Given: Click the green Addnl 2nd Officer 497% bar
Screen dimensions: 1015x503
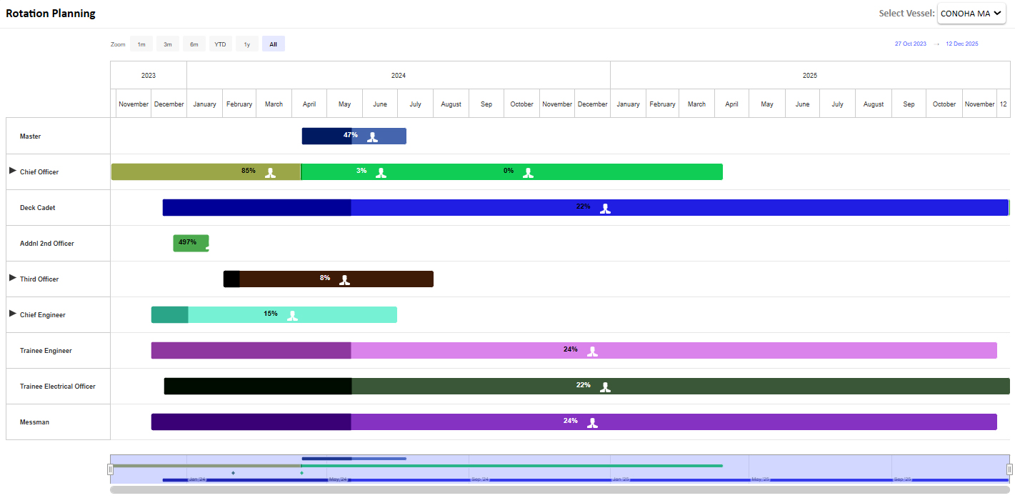Looking at the screenshot, I should coord(190,243).
